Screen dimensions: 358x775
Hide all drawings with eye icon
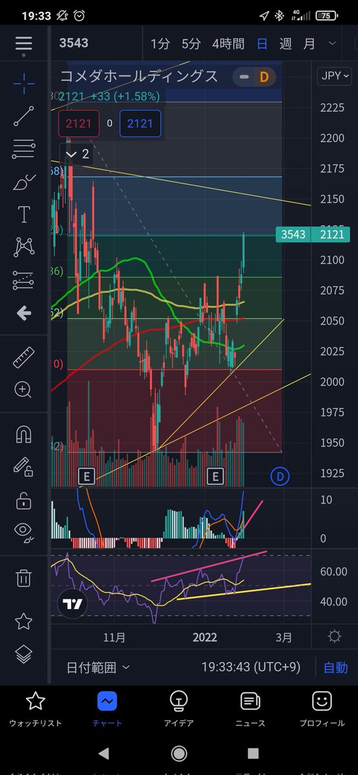[24, 532]
